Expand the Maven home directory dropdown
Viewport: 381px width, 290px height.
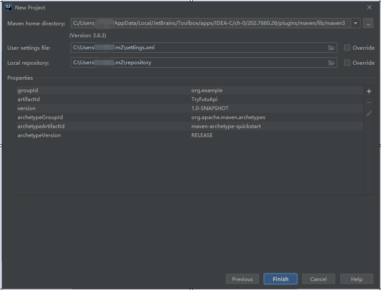[355, 23]
